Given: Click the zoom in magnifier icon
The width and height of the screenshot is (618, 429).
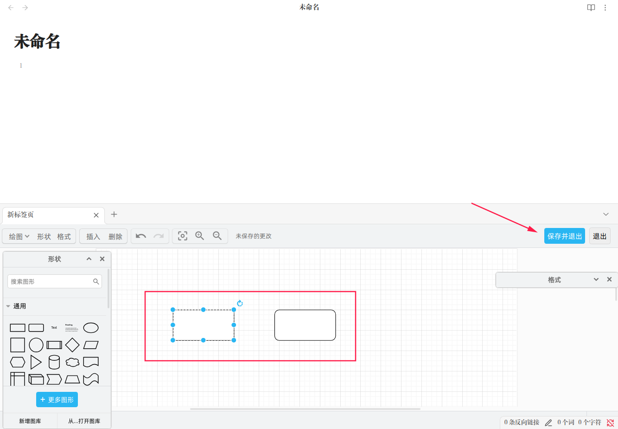Looking at the screenshot, I should (x=200, y=236).
